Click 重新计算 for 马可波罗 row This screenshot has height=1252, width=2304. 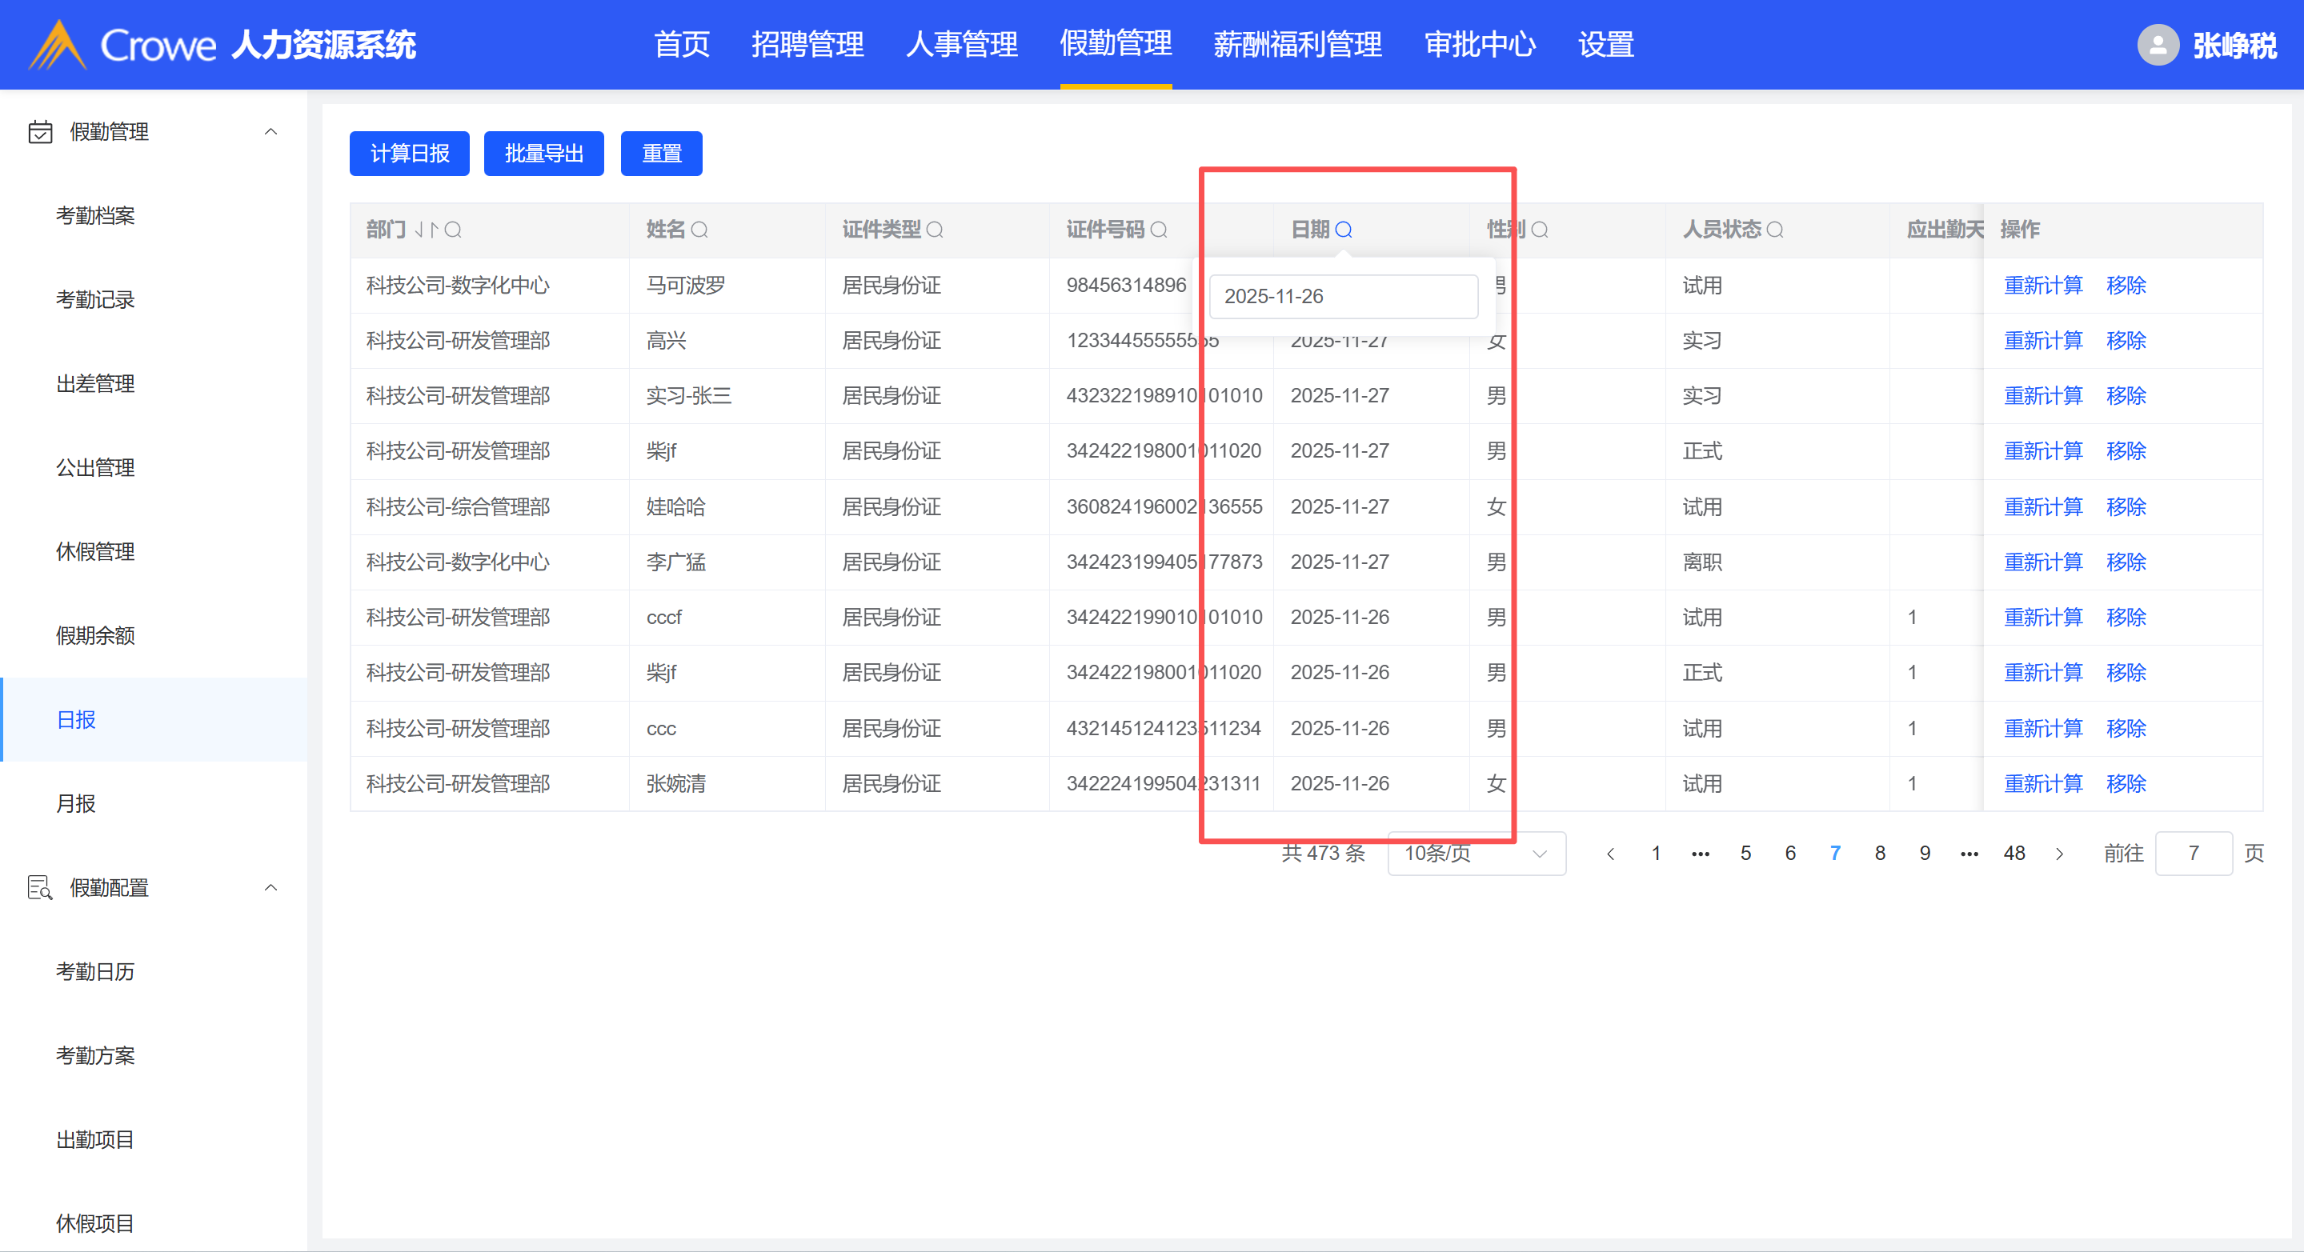[x=2043, y=286]
